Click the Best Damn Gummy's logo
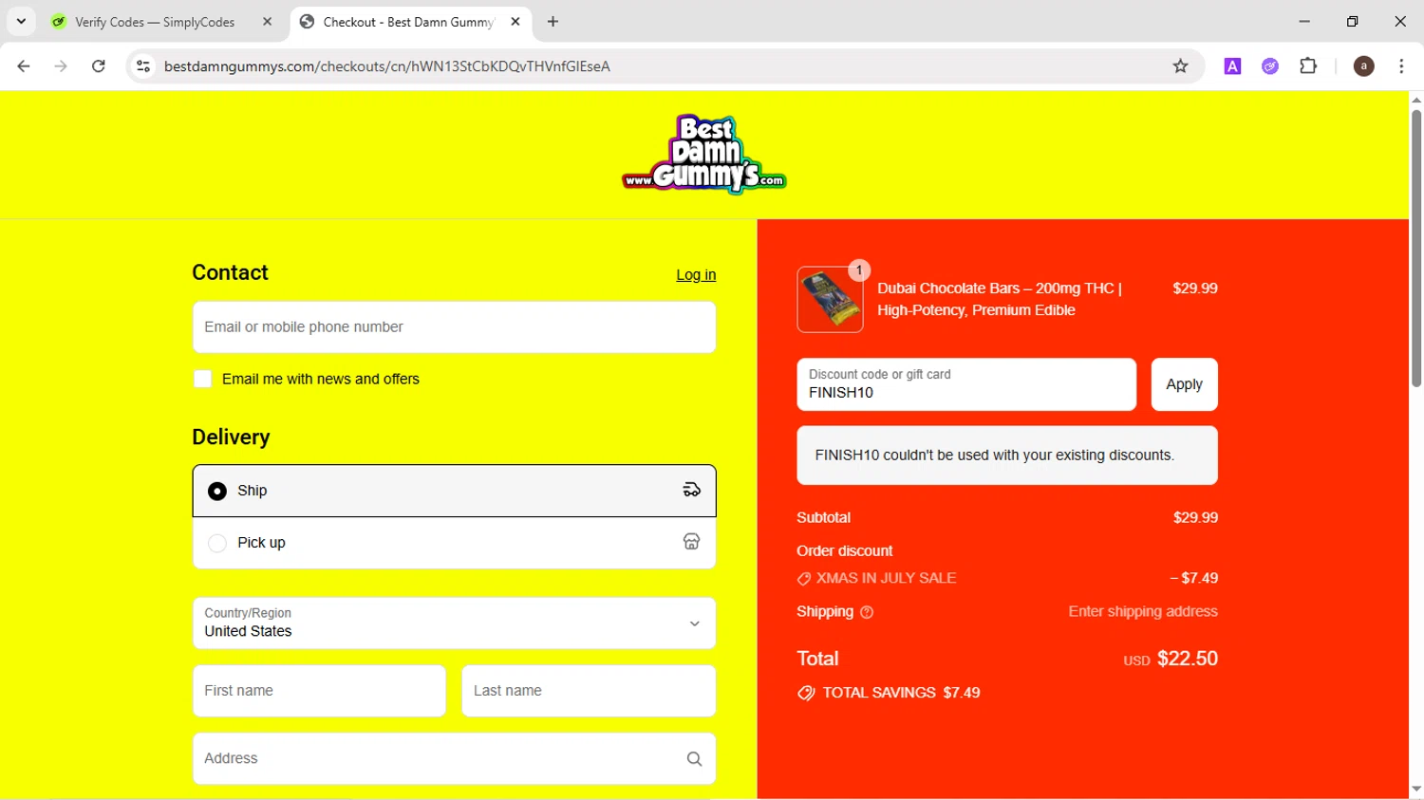 [x=703, y=154]
